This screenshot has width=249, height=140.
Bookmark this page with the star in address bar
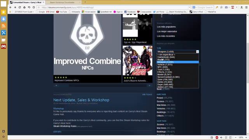tap(39, 7)
